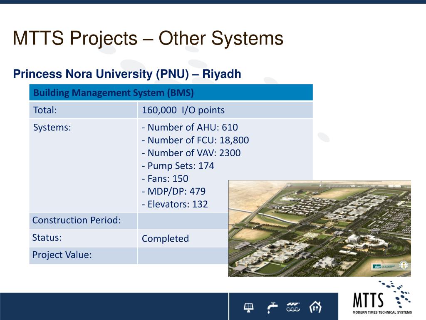The width and height of the screenshot is (426, 320).
Task: Click the solar panel icon in footer
Action: click(249, 307)
